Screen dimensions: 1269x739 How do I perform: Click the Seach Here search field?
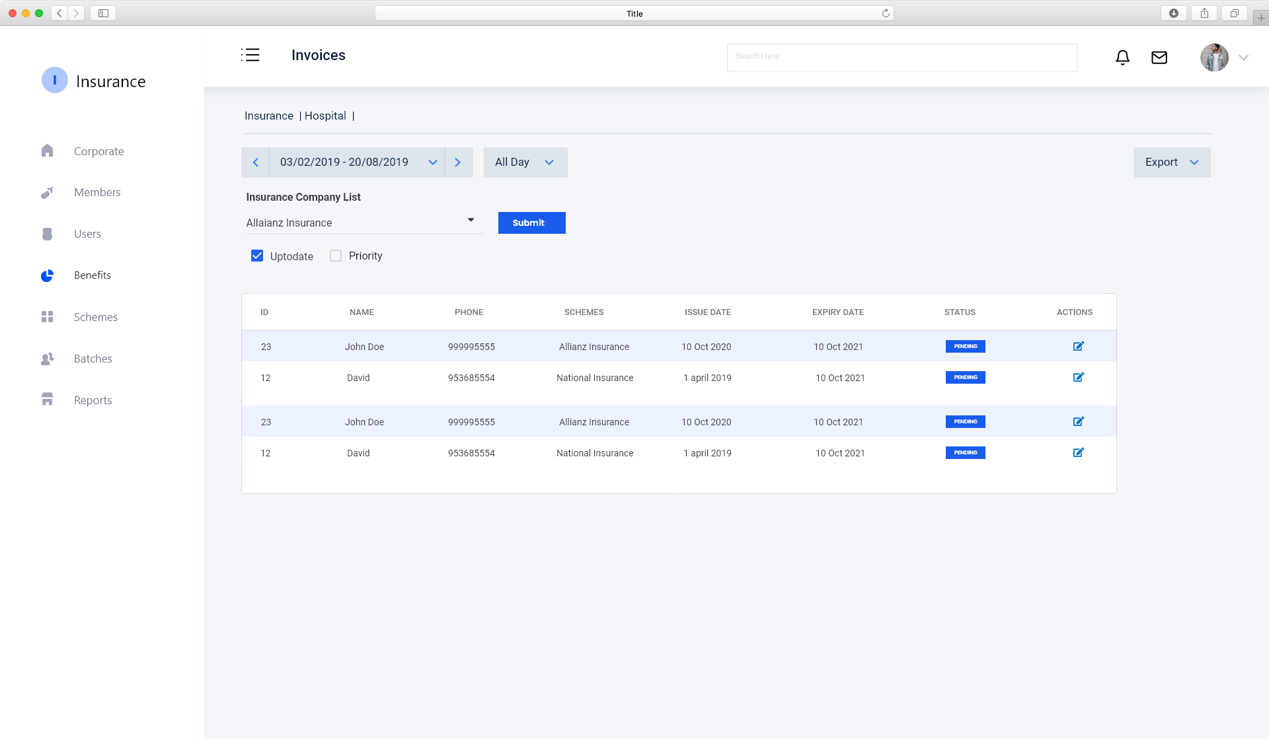pos(902,57)
